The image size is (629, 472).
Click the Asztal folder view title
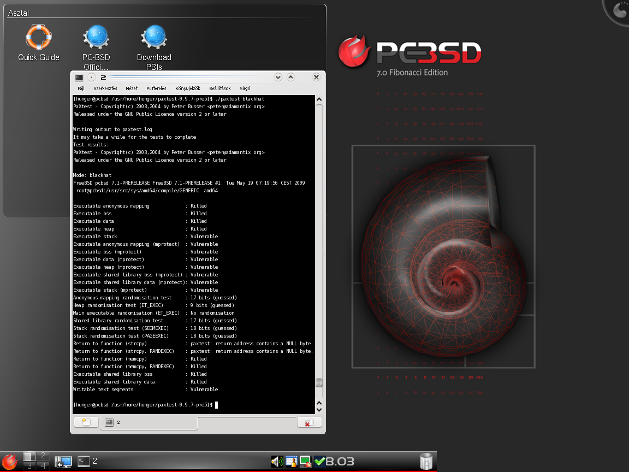(x=19, y=13)
